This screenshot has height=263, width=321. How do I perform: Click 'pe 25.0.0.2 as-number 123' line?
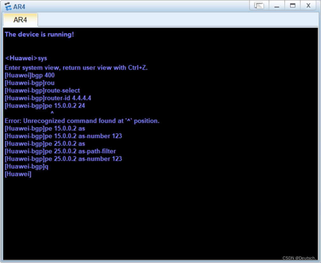tap(63, 159)
